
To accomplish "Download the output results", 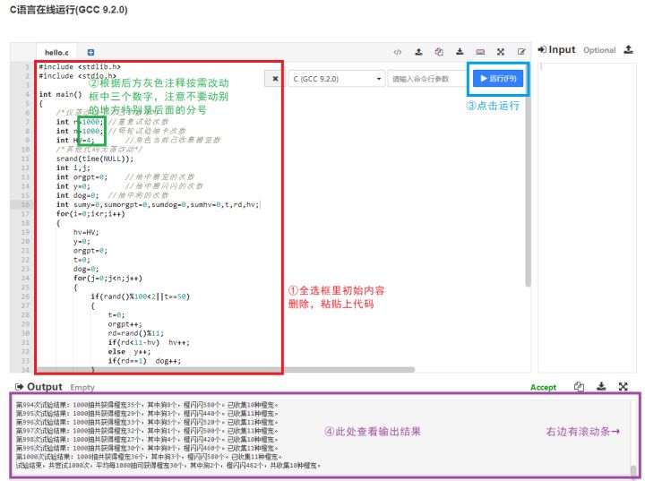I will click(601, 386).
